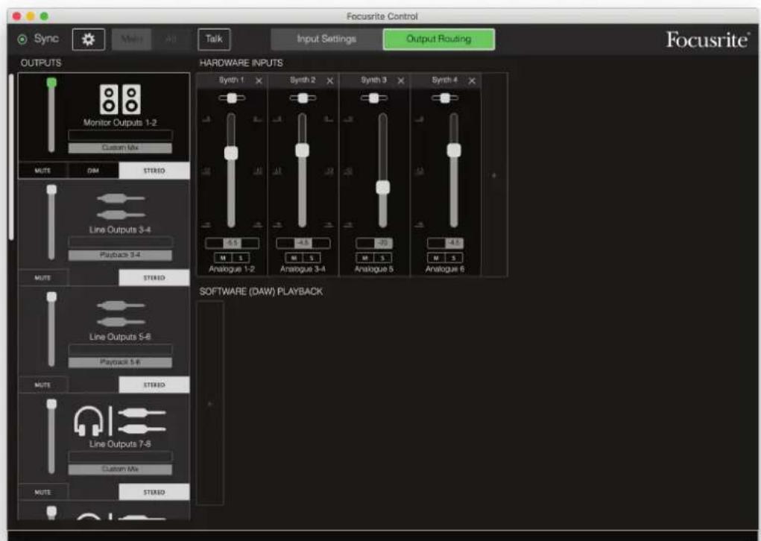The image size is (761, 541).
Task: Open Playback 3-4 source dropdown
Action: [120, 255]
